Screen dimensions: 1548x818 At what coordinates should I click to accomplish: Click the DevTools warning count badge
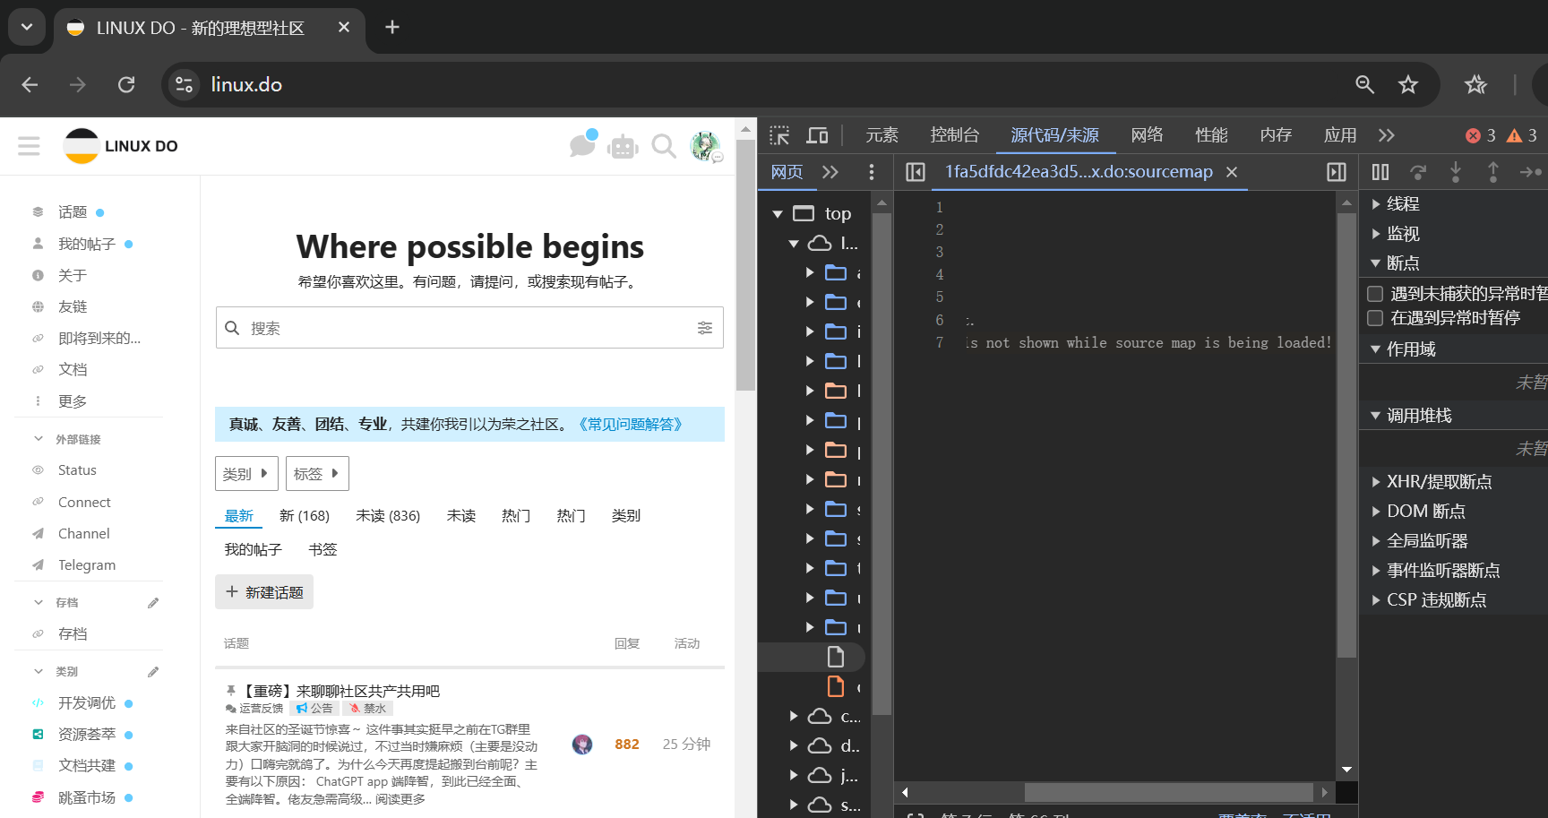[1522, 135]
